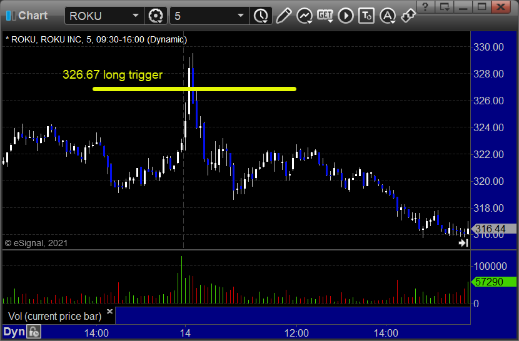The width and height of the screenshot is (519, 341).
Task: Open the alerts A circle icon
Action: coord(387,16)
